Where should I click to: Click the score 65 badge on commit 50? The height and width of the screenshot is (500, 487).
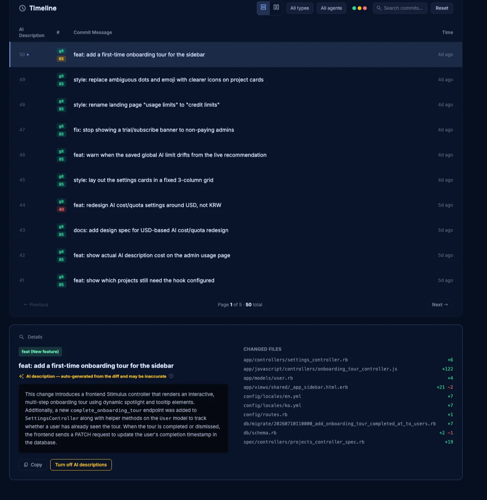point(61,59)
